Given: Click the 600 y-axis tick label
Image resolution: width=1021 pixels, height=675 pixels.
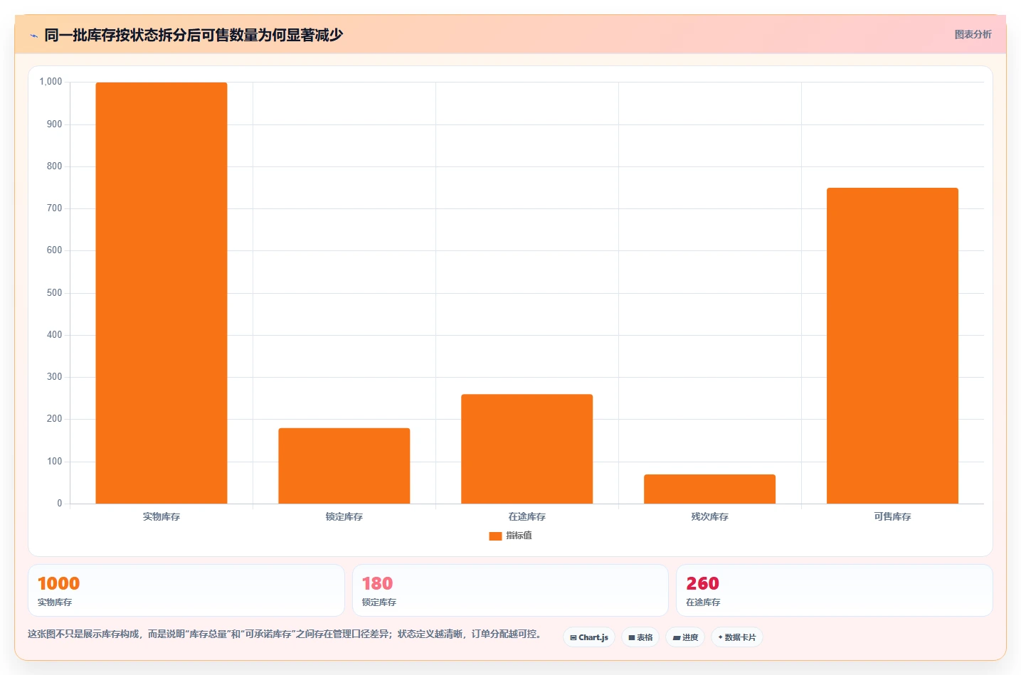Looking at the screenshot, I should 55,250.
